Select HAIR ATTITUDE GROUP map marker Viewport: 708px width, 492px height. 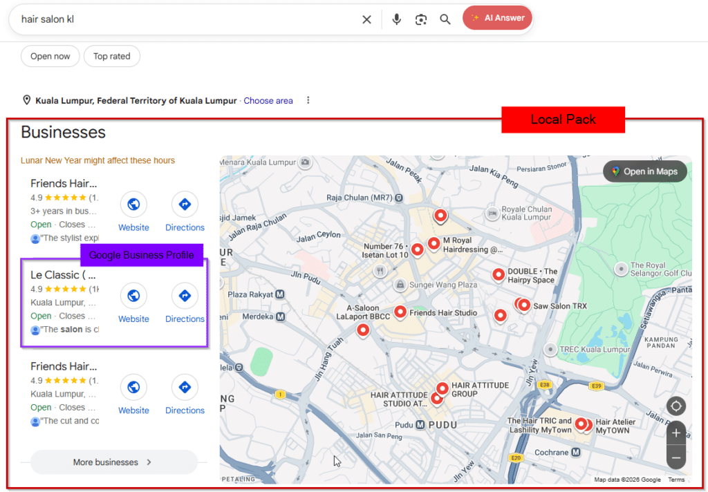(442, 388)
